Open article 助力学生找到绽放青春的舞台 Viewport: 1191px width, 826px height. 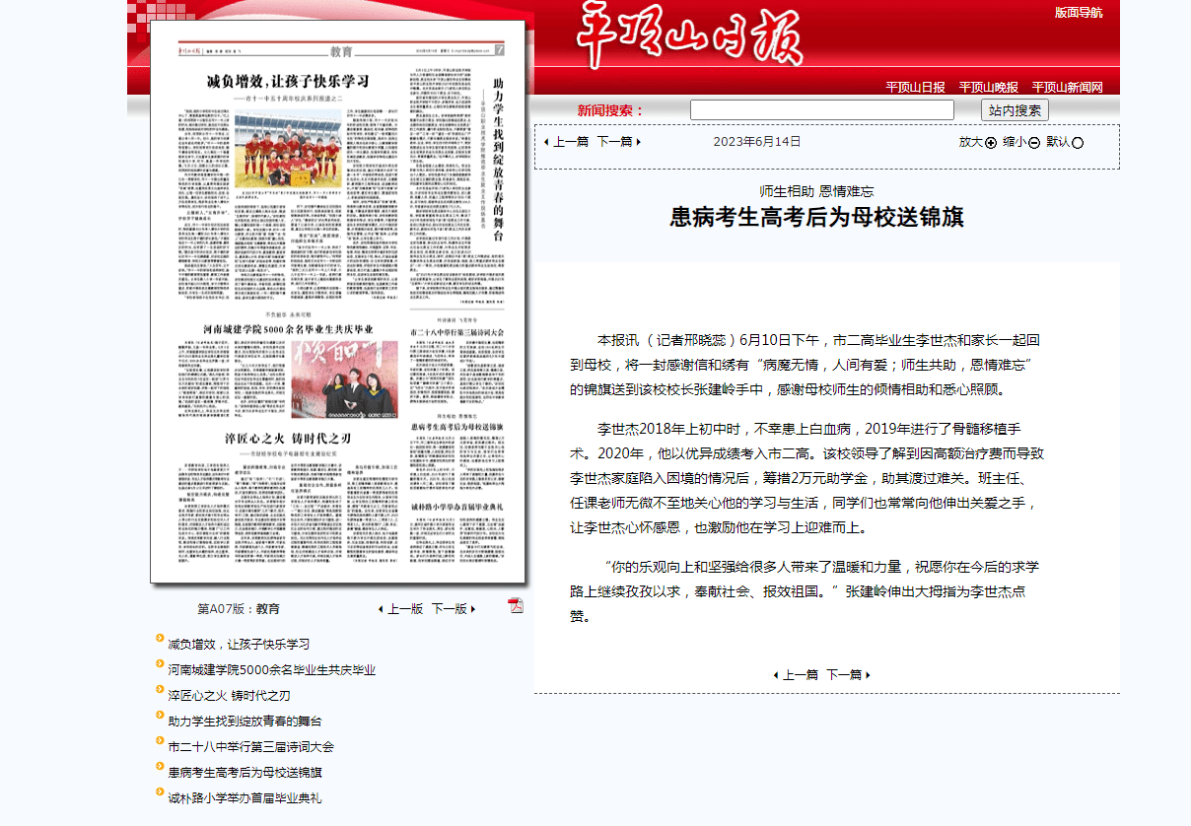point(245,722)
